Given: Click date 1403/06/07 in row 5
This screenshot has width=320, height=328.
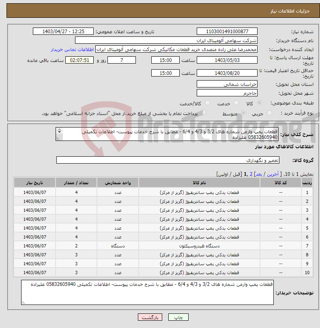Looking at the screenshot, I should pyautogui.click(x=34, y=228).
